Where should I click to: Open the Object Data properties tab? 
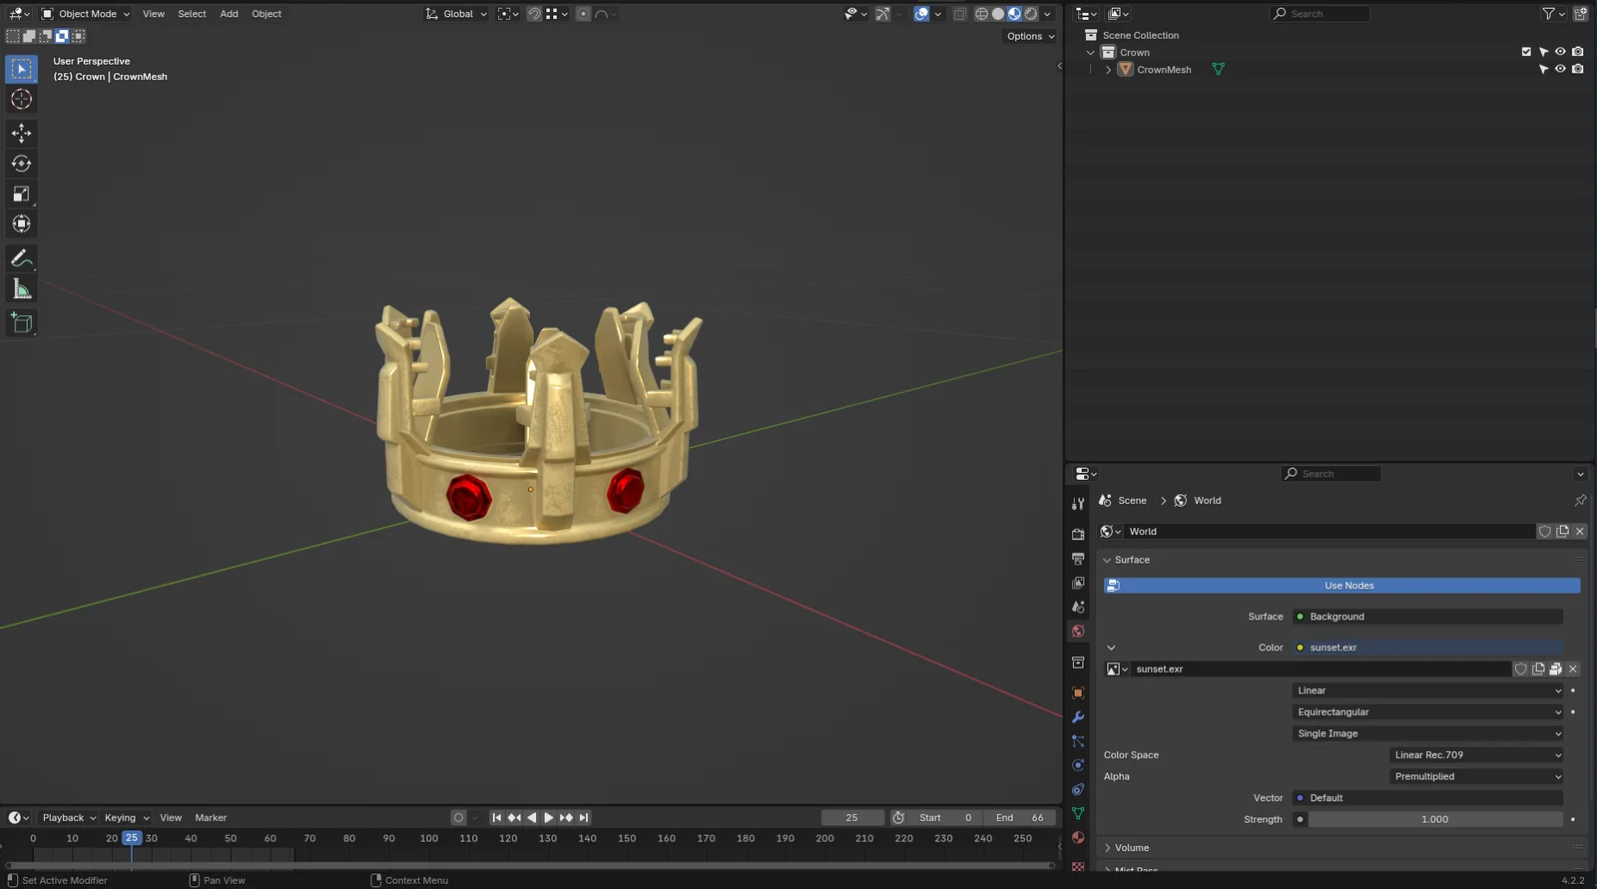tap(1078, 813)
